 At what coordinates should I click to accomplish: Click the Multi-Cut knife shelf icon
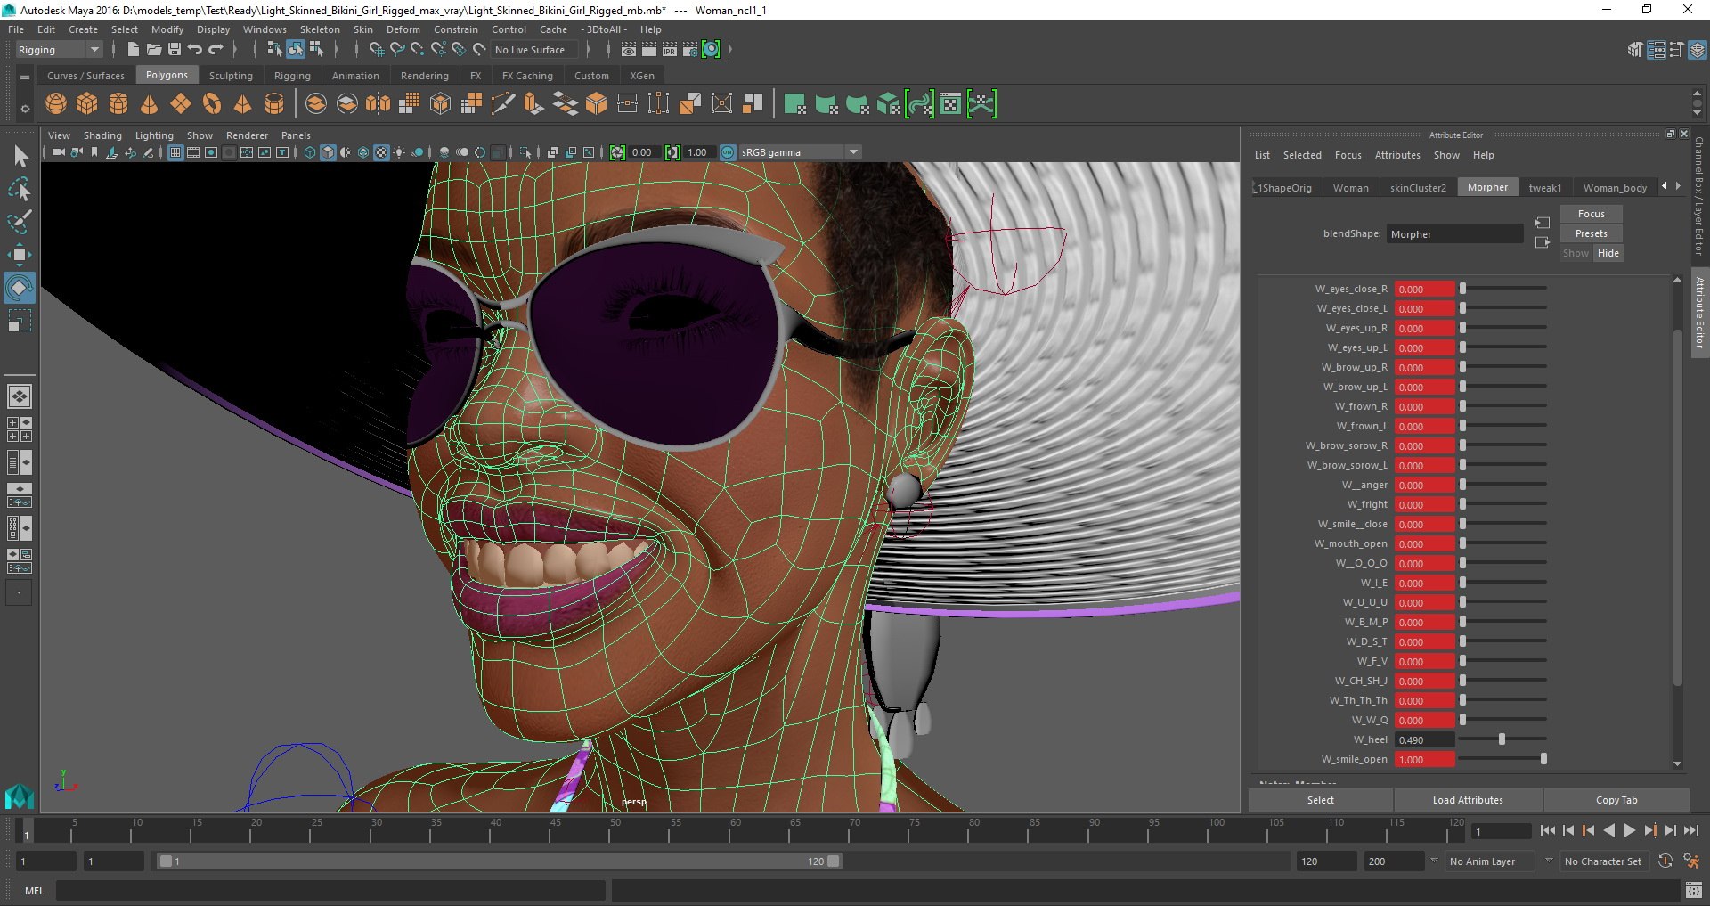(x=503, y=104)
